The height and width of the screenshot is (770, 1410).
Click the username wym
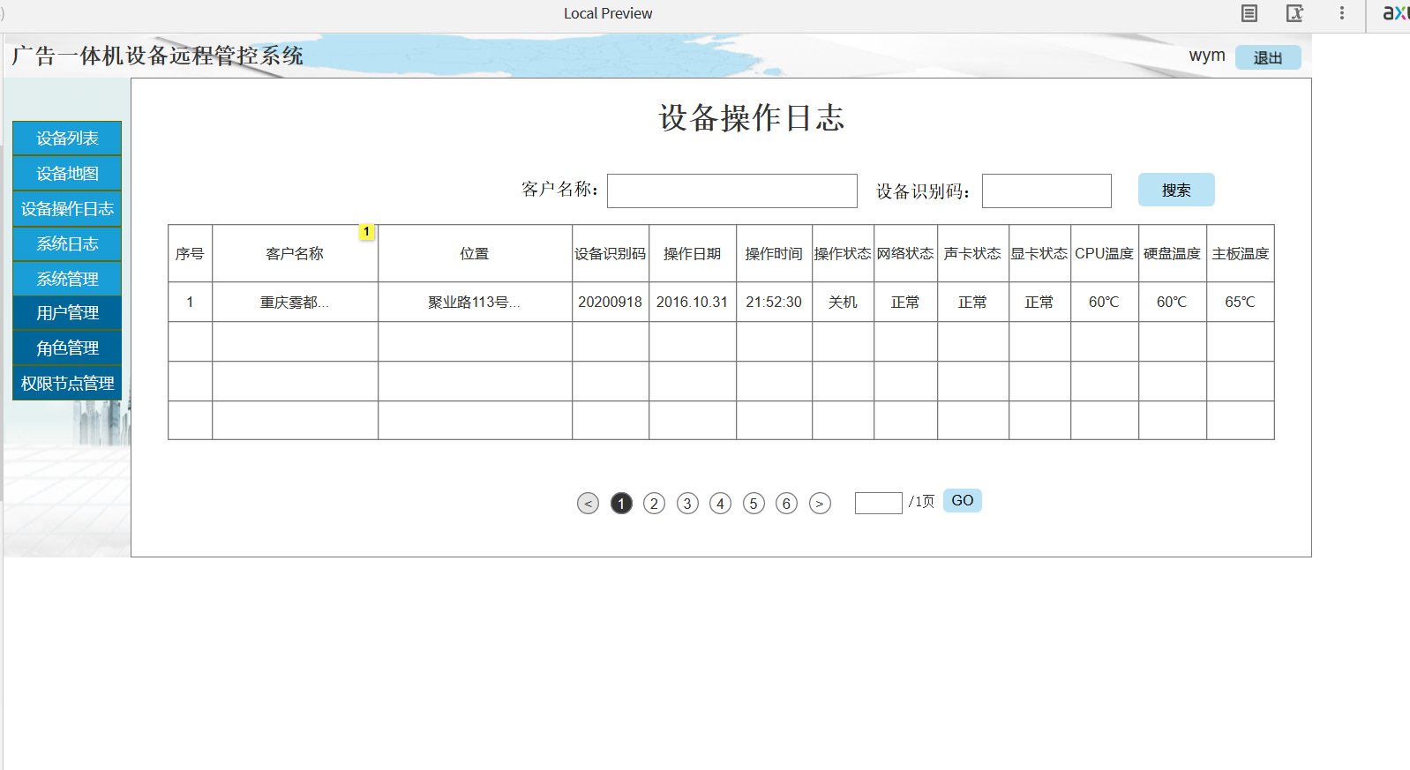[x=1207, y=55]
